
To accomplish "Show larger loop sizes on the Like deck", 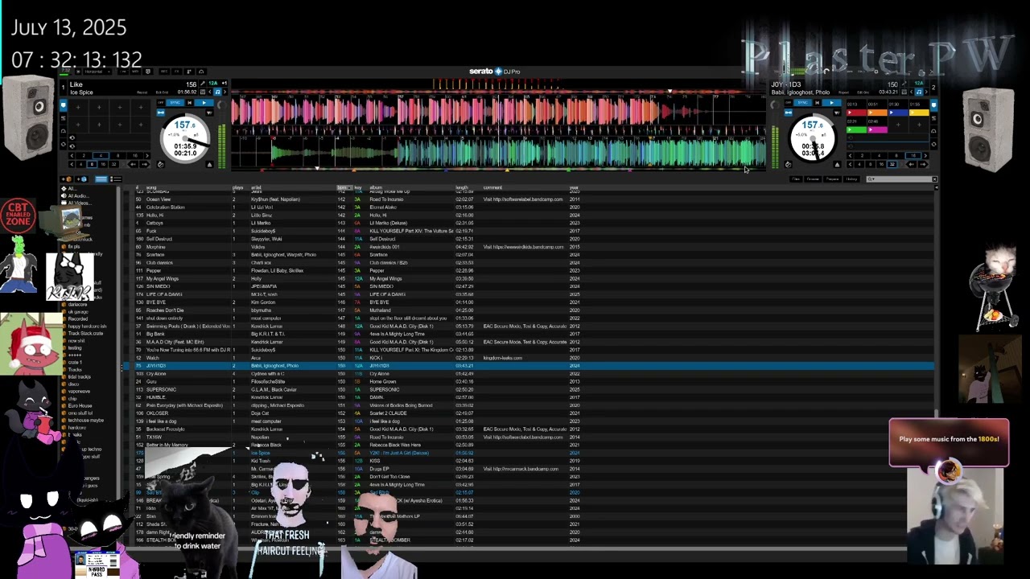I will 147,156.
